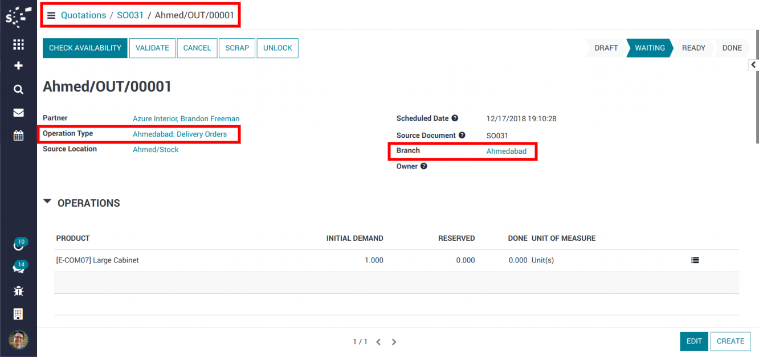
Task: Open the calendar icon in sidebar
Action: point(18,136)
